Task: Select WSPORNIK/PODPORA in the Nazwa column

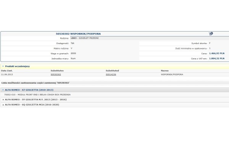Action: 172,74
